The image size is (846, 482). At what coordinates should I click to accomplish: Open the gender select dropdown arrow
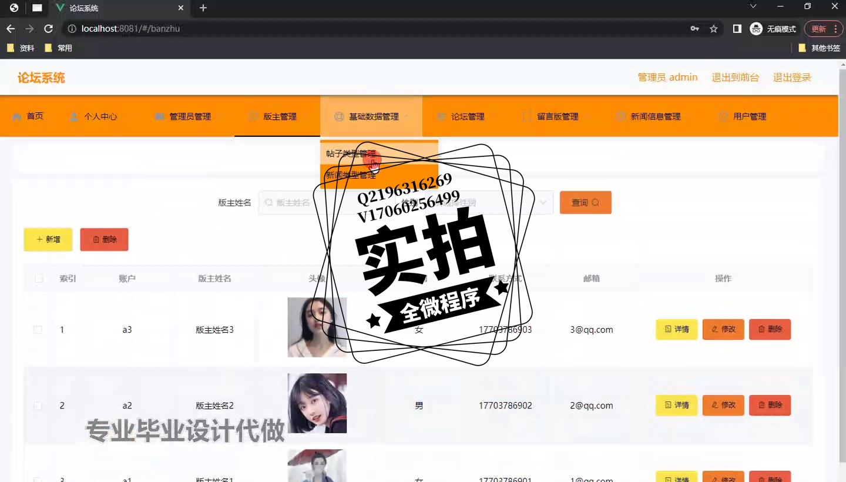click(543, 202)
